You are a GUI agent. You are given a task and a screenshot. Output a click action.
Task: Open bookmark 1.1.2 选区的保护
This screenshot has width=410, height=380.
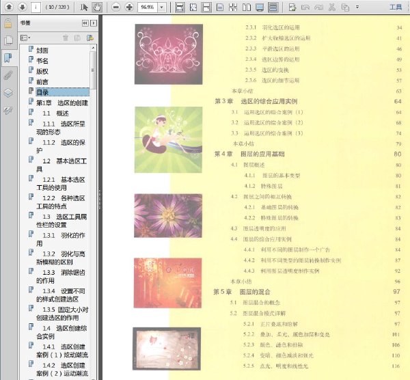pos(61,146)
